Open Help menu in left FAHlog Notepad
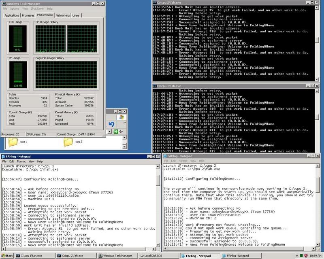This screenshot has width=324, height=259. 40,161
